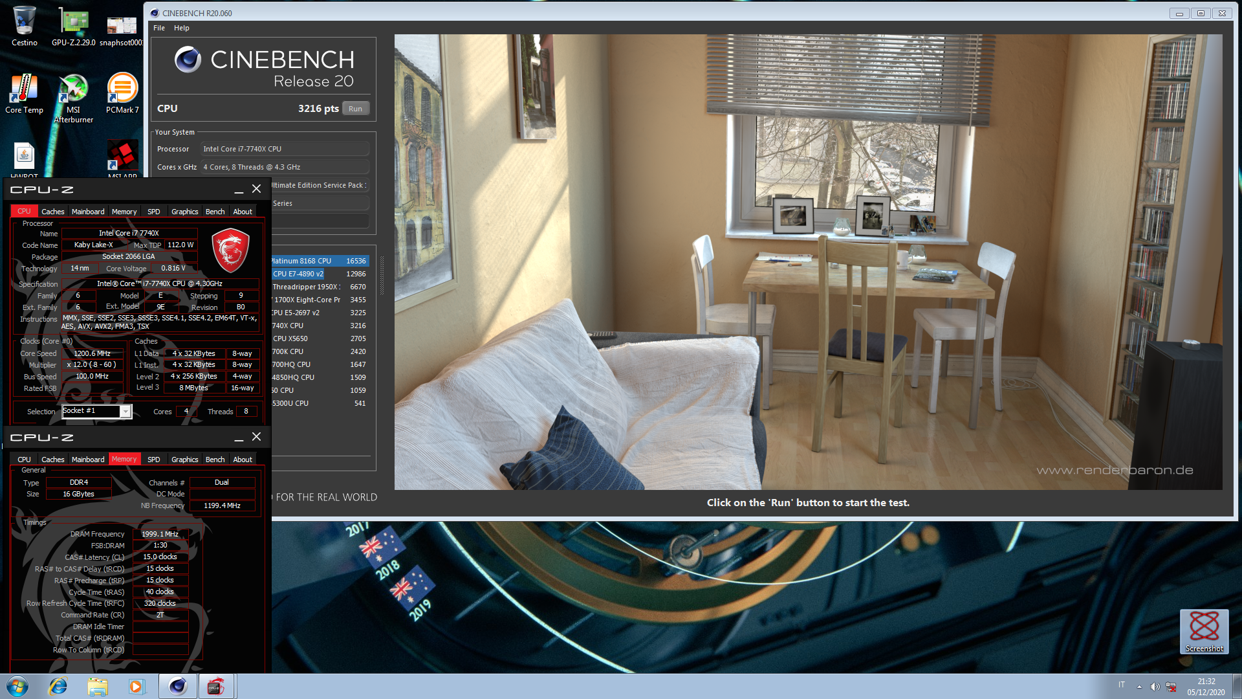Screen dimensions: 1242x699
Task: Open Graphics tab in top CPU-Z
Action: (x=185, y=212)
